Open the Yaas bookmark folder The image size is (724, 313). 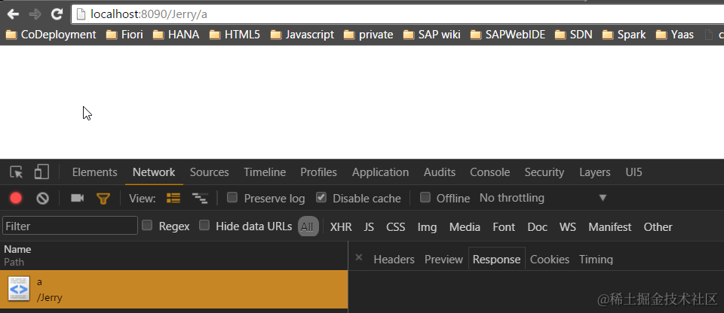[x=674, y=35]
